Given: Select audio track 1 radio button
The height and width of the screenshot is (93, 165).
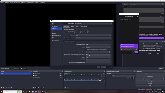Looking at the screenshot, I should (x=76, y=31).
